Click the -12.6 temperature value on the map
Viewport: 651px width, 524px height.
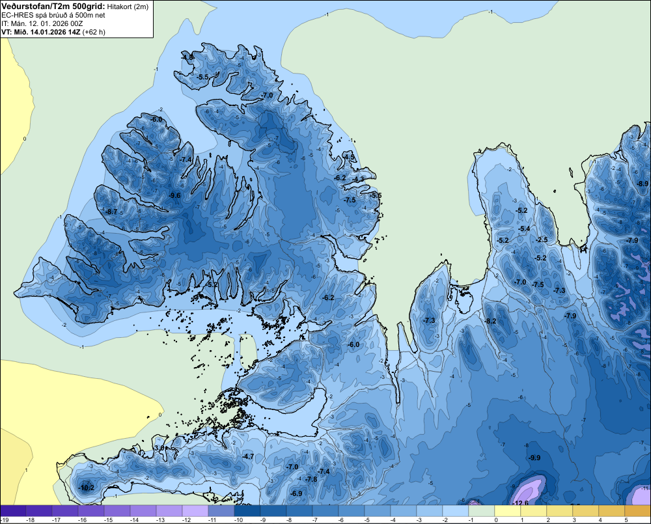521,503
